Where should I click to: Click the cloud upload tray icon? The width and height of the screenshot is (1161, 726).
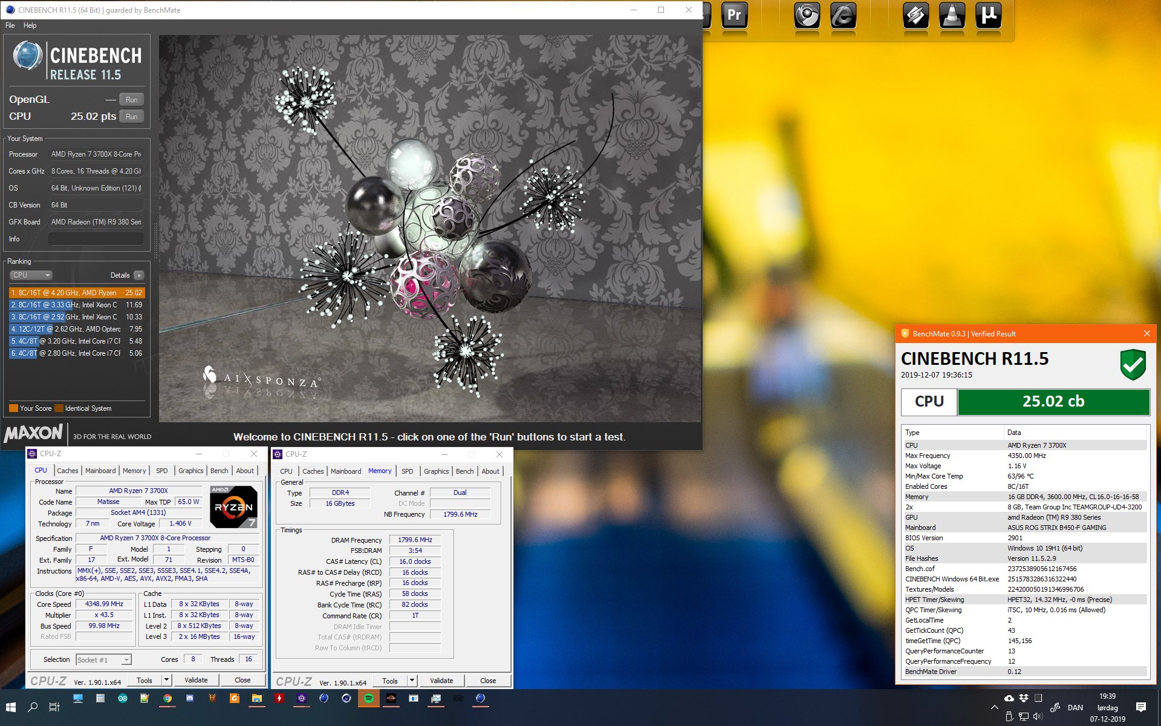pos(1009,698)
